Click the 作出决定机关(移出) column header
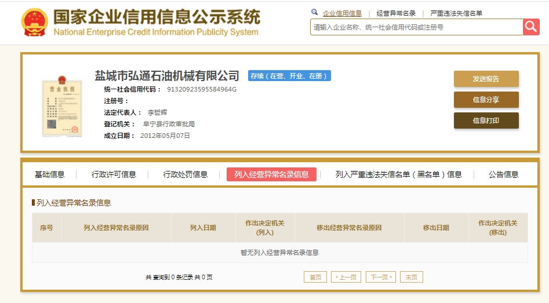Screen dimensions: 549x303 [498, 228]
